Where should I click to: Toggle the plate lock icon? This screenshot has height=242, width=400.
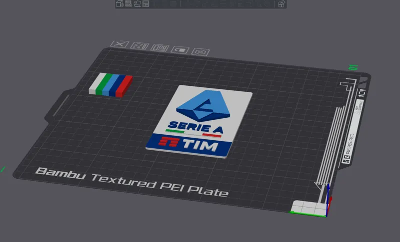pos(180,49)
